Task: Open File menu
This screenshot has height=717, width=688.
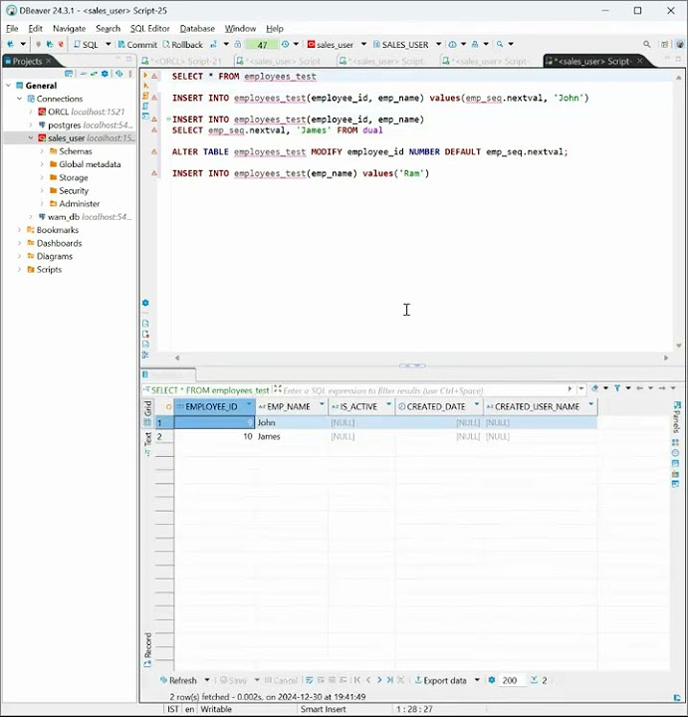Action: 12,28
